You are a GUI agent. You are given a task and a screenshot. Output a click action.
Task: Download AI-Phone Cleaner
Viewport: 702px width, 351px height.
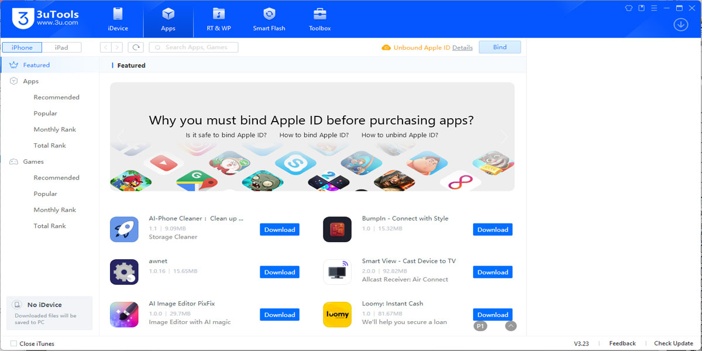click(280, 229)
